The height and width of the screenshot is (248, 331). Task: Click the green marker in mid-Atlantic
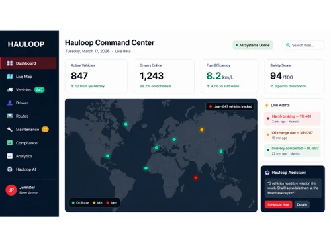(x=146, y=169)
